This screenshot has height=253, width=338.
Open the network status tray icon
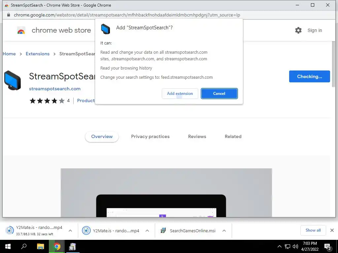point(287,246)
